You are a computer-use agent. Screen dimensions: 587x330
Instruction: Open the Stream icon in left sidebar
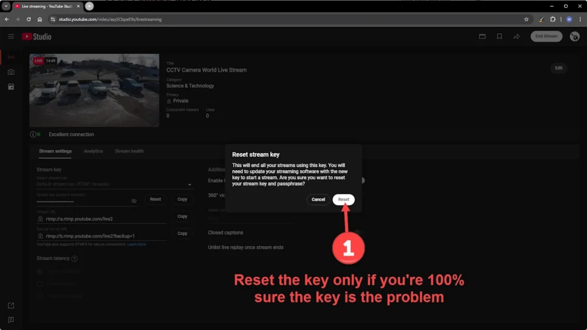pyautogui.click(x=11, y=57)
